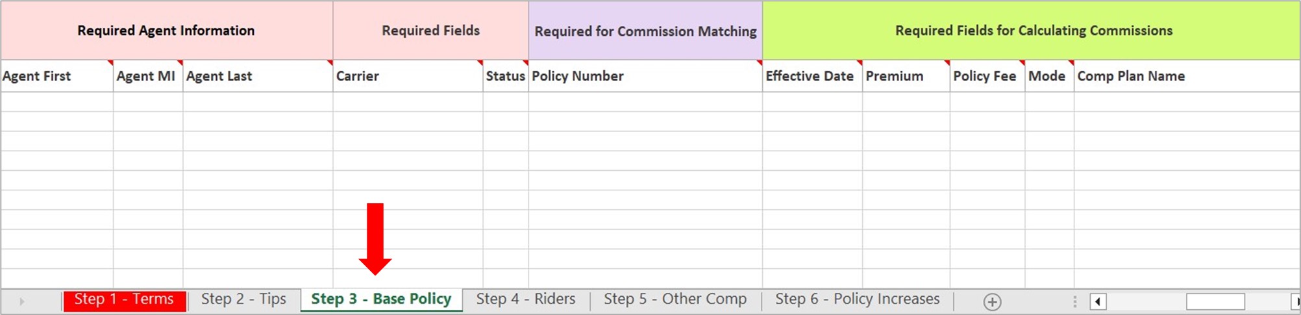
Task: Select the Required Agent Information merged cell
Action: (166, 31)
